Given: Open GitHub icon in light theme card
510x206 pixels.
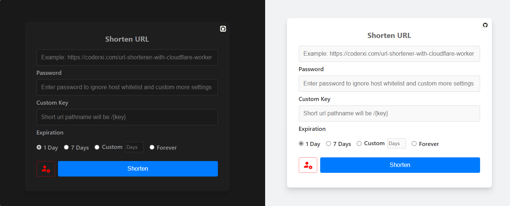Looking at the screenshot, I should (485, 25).
